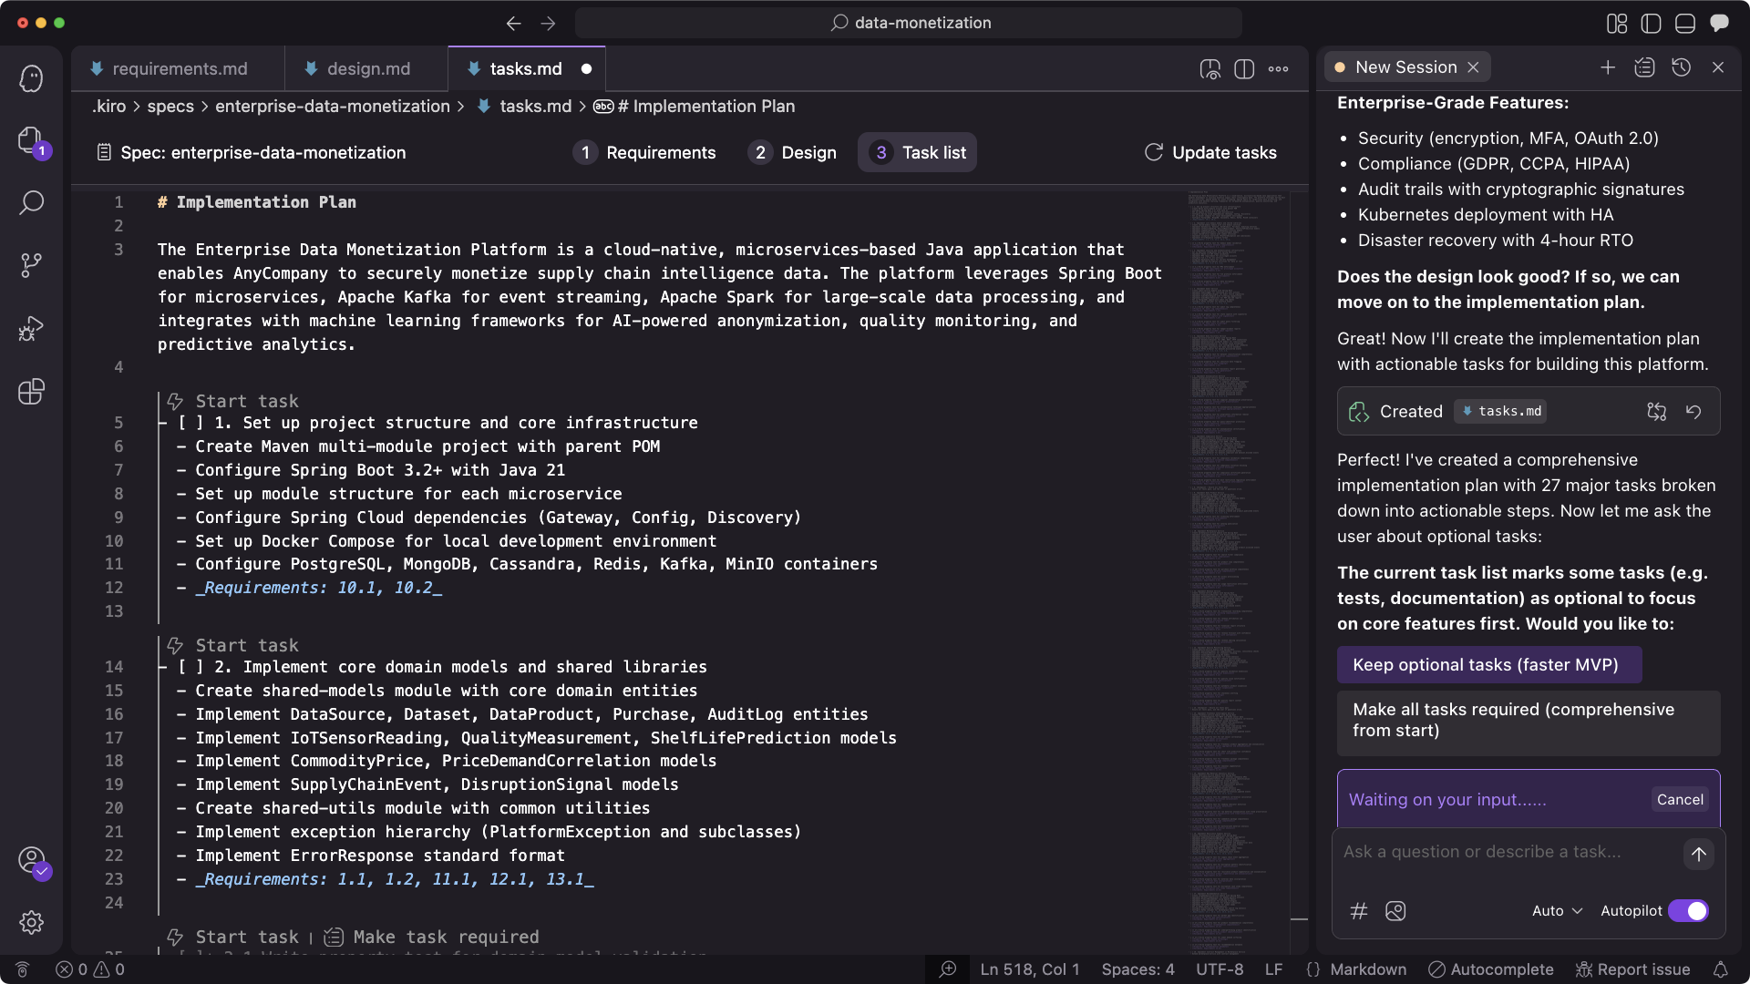This screenshot has width=1750, height=984.
Task: Open Source Control in activity bar
Action: pyautogui.click(x=31, y=265)
